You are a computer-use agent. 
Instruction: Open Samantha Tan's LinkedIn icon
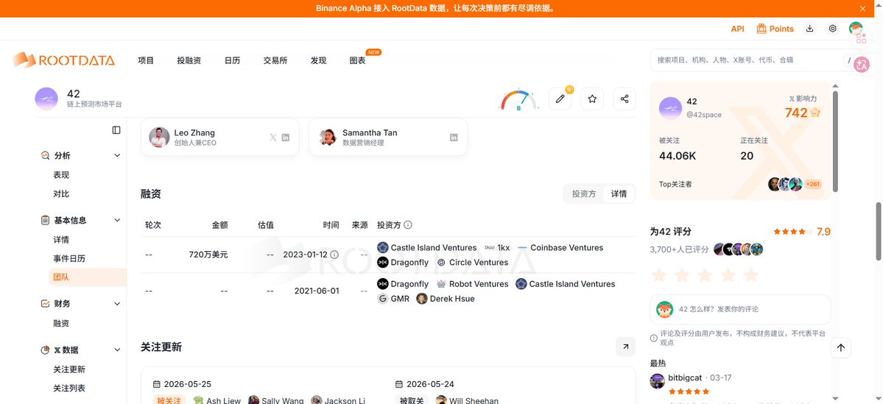pyautogui.click(x=454, y=138)
